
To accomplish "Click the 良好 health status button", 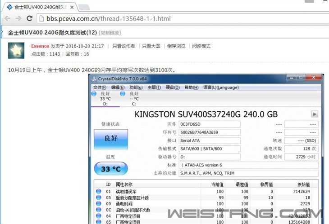I will [x=111, y=139].
